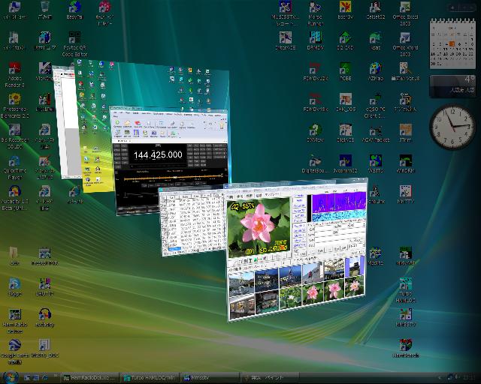This screenshot has height=384, width=481.
Task: Open the calendar sidebar gadget
Action: [x=452, y=43]
